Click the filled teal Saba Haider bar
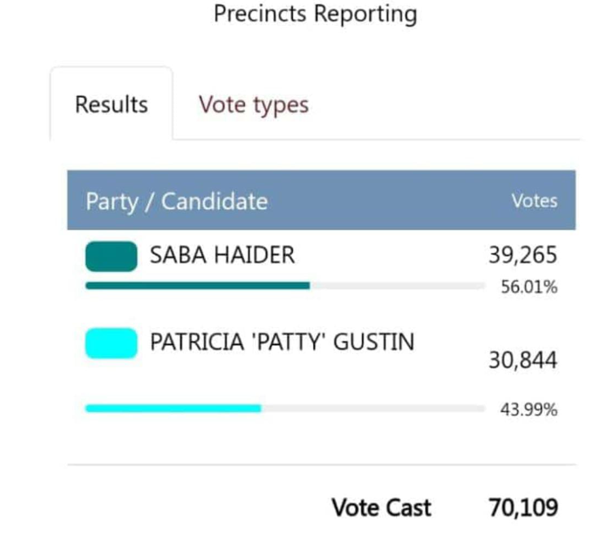The width and height of the screenshot is (600, 559). point(197,286)
